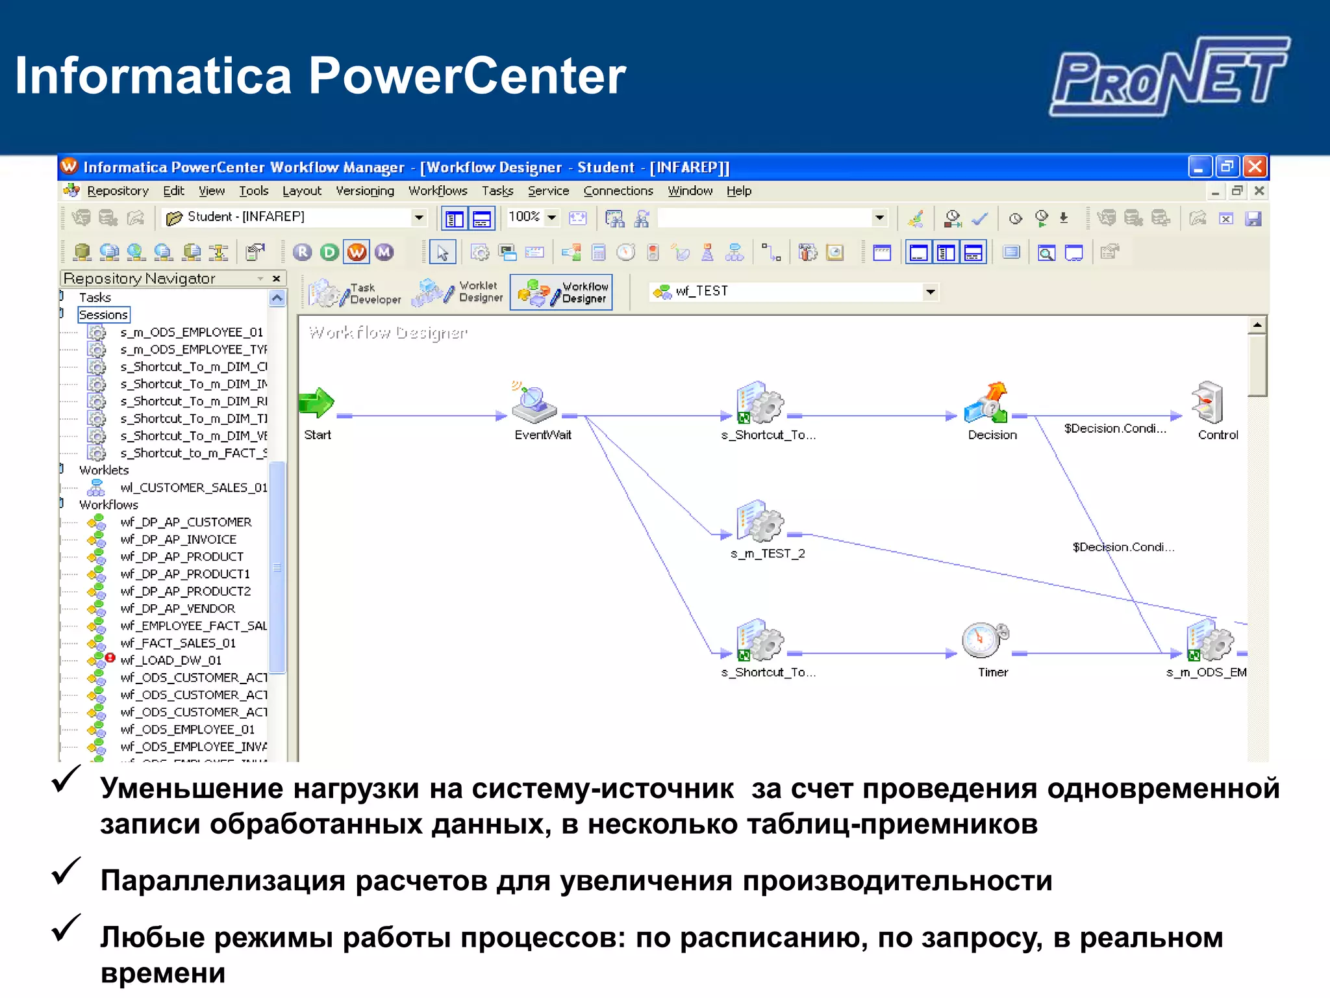The image size is (1330, 998).
Task: Switch to Worklet Designer
Action: [458, 292]
